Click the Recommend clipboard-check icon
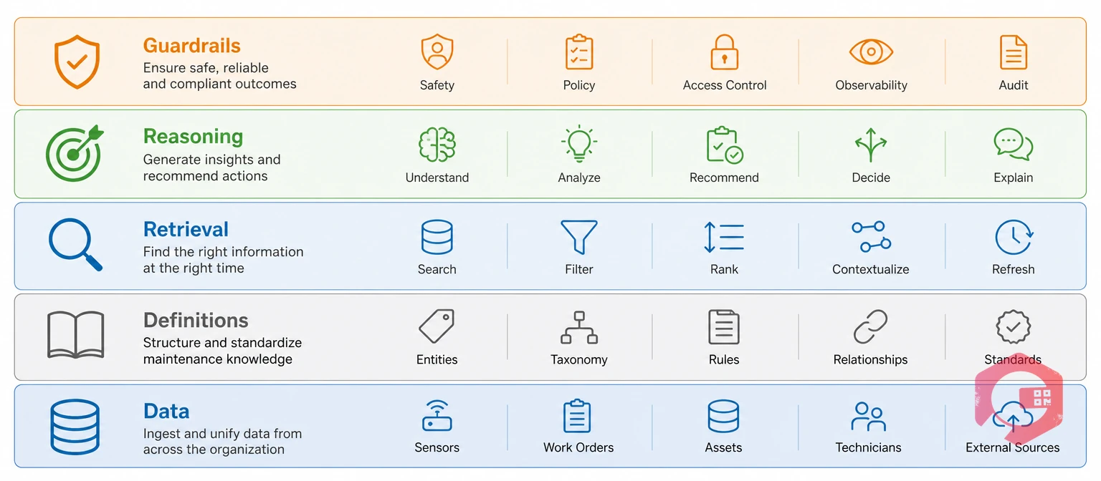1101x481 pixels. pos(725,145)
